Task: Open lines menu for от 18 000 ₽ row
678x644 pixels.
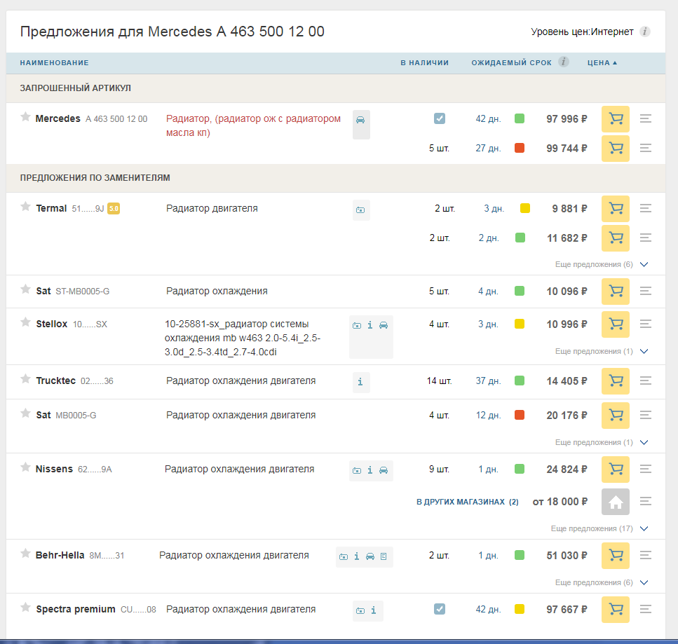Action: coord(646,501)
